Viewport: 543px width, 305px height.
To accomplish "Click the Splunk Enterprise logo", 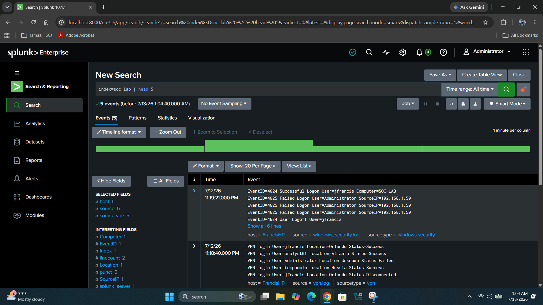I will (x=38, y=53).
